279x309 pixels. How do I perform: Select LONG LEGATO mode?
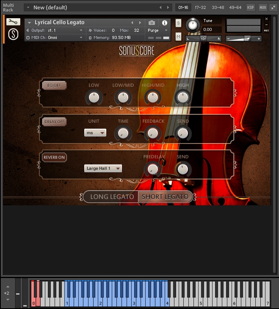coord(112,197)
